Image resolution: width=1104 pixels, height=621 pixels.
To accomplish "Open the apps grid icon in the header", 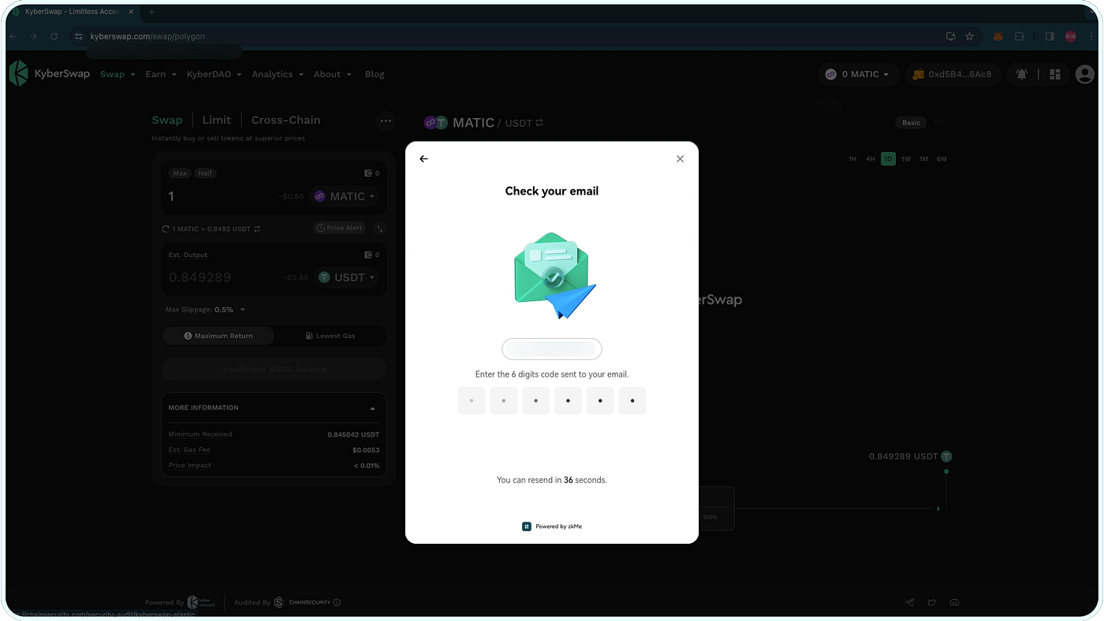I will click(x=1054, y=73).
